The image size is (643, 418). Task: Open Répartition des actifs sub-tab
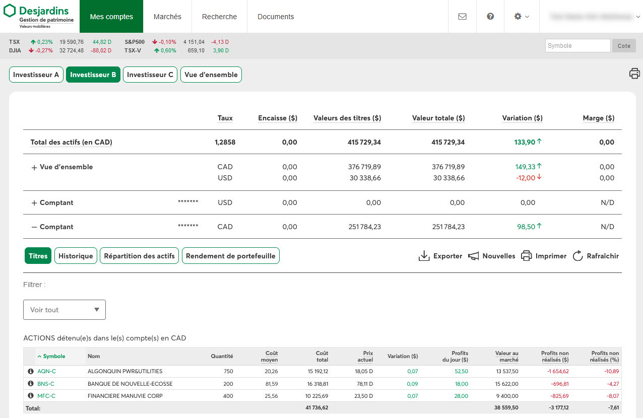pyautogui.click(x=139, y=256)
